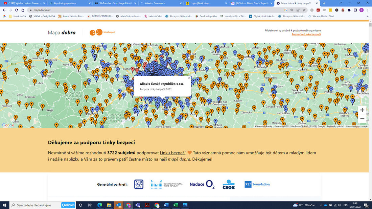The width and height of the screenshot is (372, 209).
Task: Switch to the WeTransfer tab
Action: coord(115,3)
